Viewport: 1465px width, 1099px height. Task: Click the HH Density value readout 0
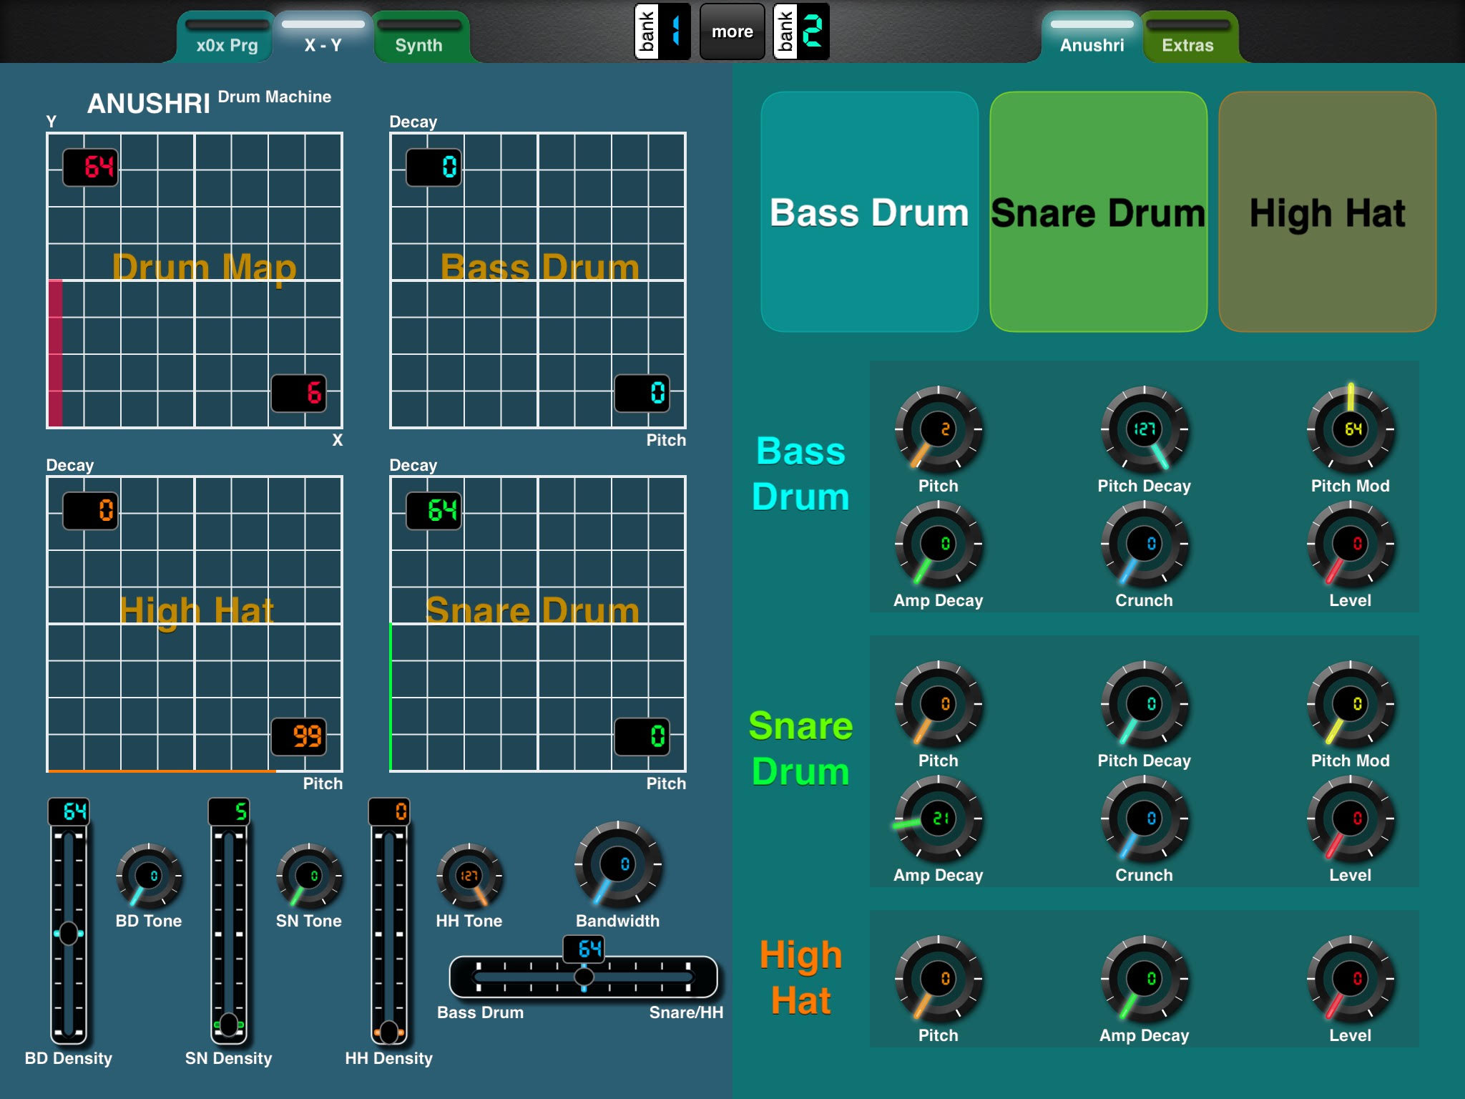click(x=389, y=811)
